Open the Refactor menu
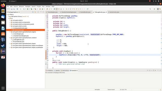Screen dimensions: 162x91 click(x=21, y=7)
